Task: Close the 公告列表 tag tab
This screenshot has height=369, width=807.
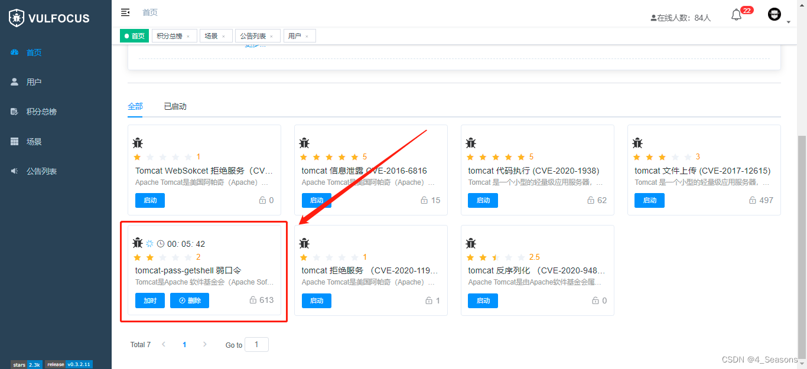Action: tap(271, 37)
